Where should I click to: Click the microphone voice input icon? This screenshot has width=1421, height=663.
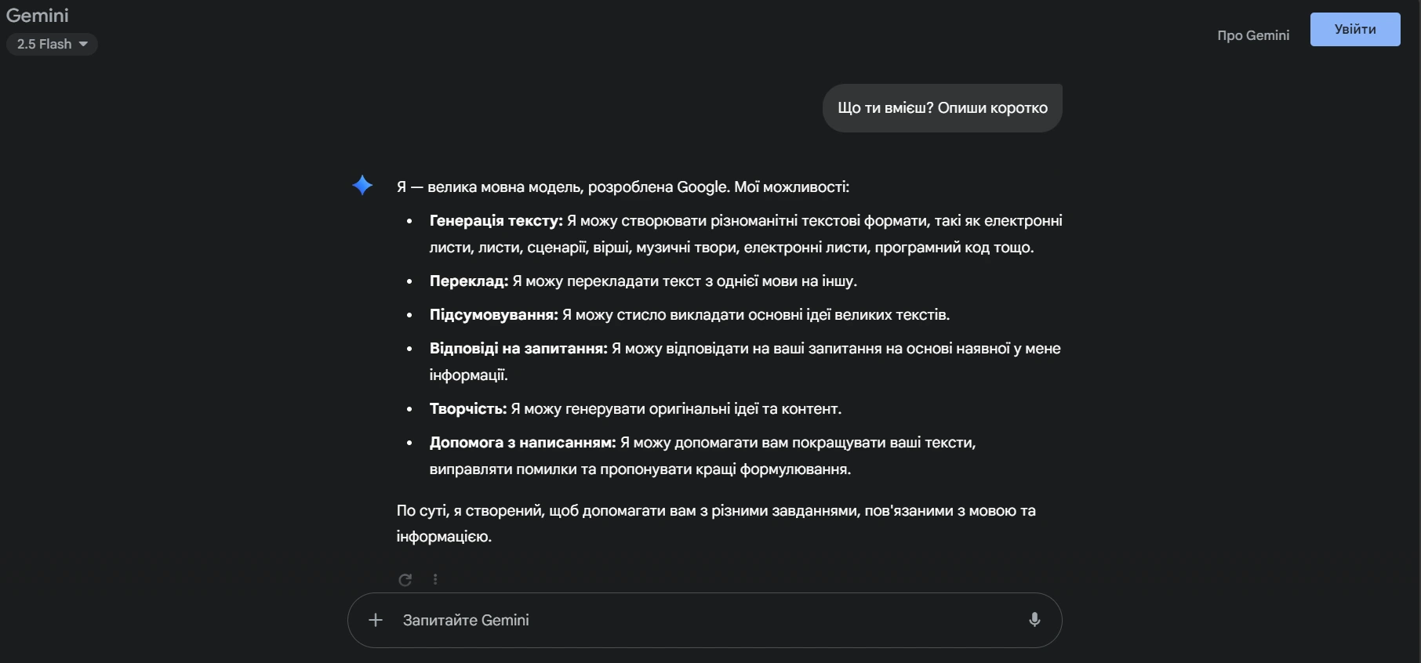click(1034, 620)
